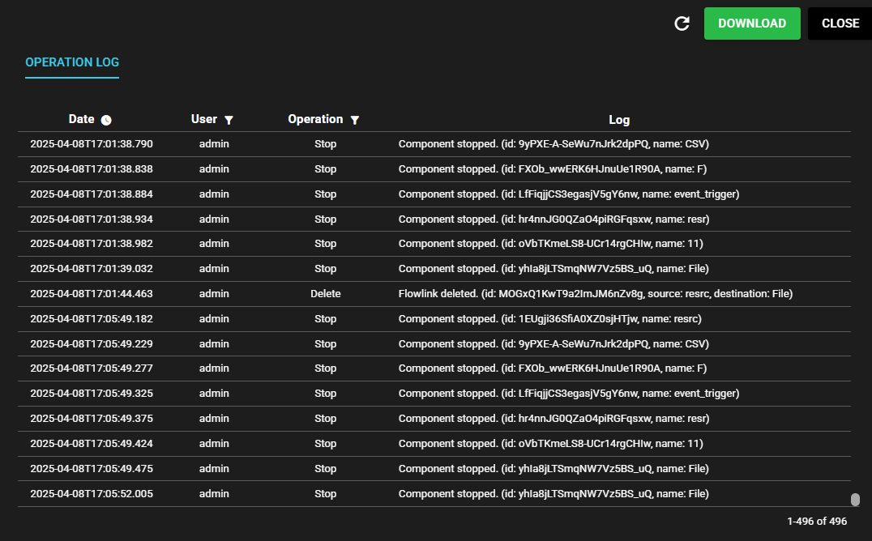Click admin in the 17:01:44.463 row
The height and width of the screenshot is (541, 872).
click(x=214, y=294)
